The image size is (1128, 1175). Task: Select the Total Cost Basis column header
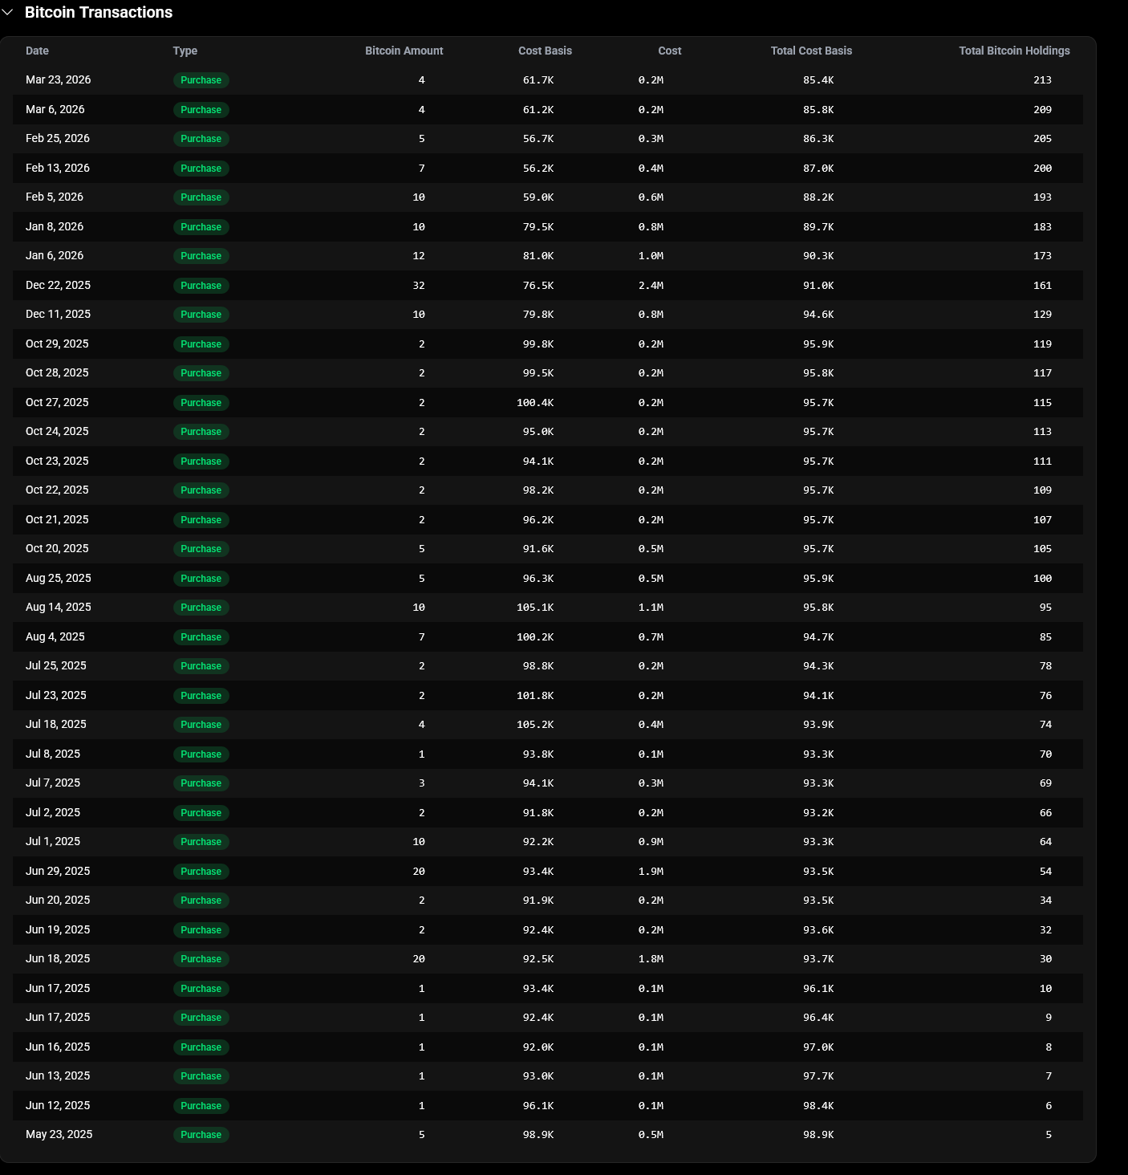pyautogui.click(x=812, y=51)
